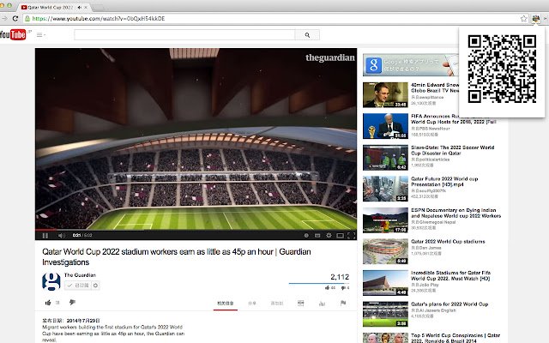Click the video title 'Qatar World Cup 2022 stadium workers'

[x=177, y=257]
